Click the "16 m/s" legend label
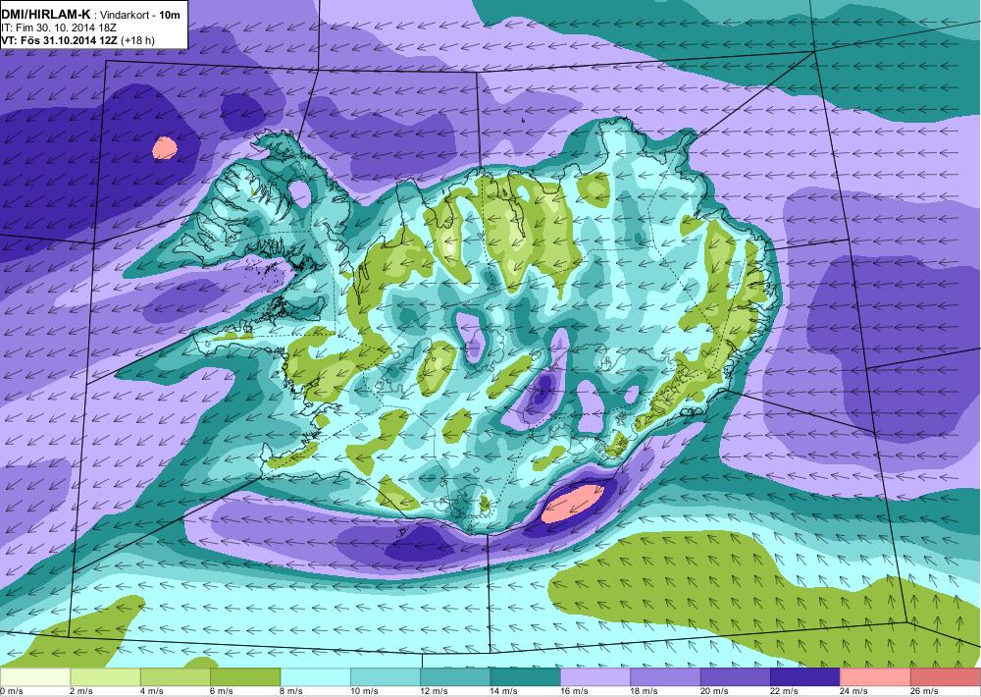The image size is (981, 697). [575, 691]
